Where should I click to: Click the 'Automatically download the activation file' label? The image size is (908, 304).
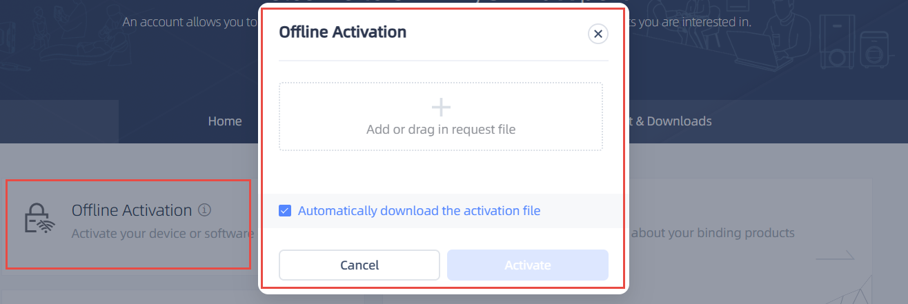[x=419, y=211]
